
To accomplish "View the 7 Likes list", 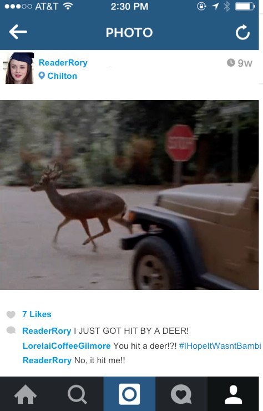I will coord(37,314).
